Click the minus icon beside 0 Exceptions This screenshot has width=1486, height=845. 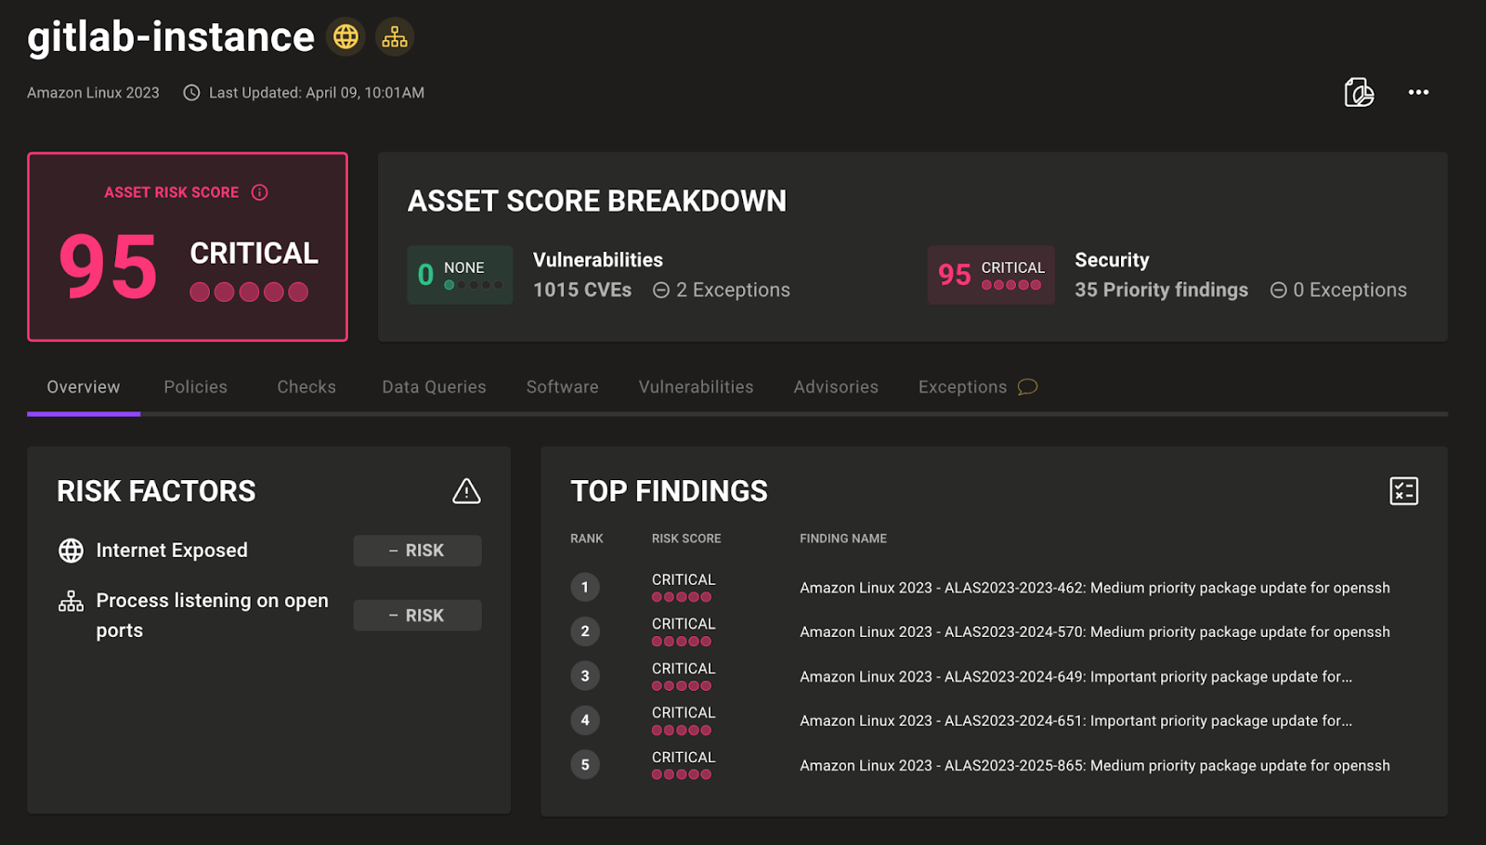coord(1279,290)
